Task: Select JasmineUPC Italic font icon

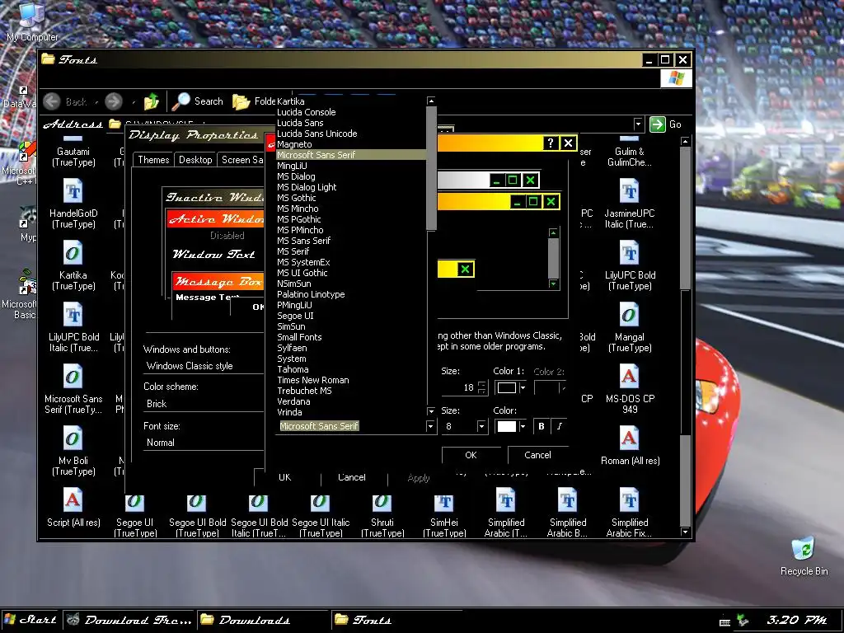Action: pos(629,204)
